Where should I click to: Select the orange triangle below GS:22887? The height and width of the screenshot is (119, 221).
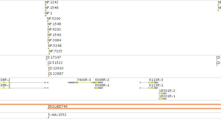point(49,76)
